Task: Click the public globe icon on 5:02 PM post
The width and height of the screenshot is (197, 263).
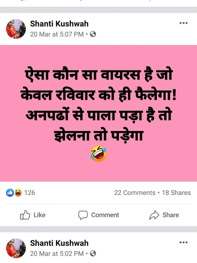Action: [93, 253]
